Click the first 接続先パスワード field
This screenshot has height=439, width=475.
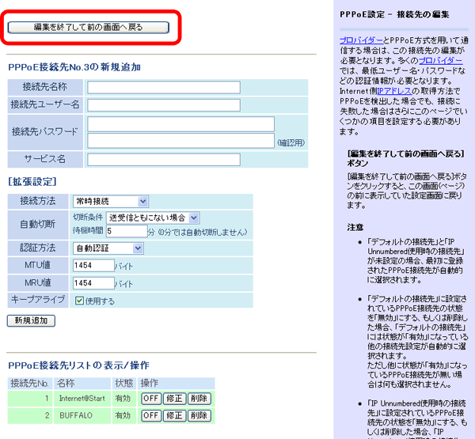pyautogui.click(x=180, y=124)
